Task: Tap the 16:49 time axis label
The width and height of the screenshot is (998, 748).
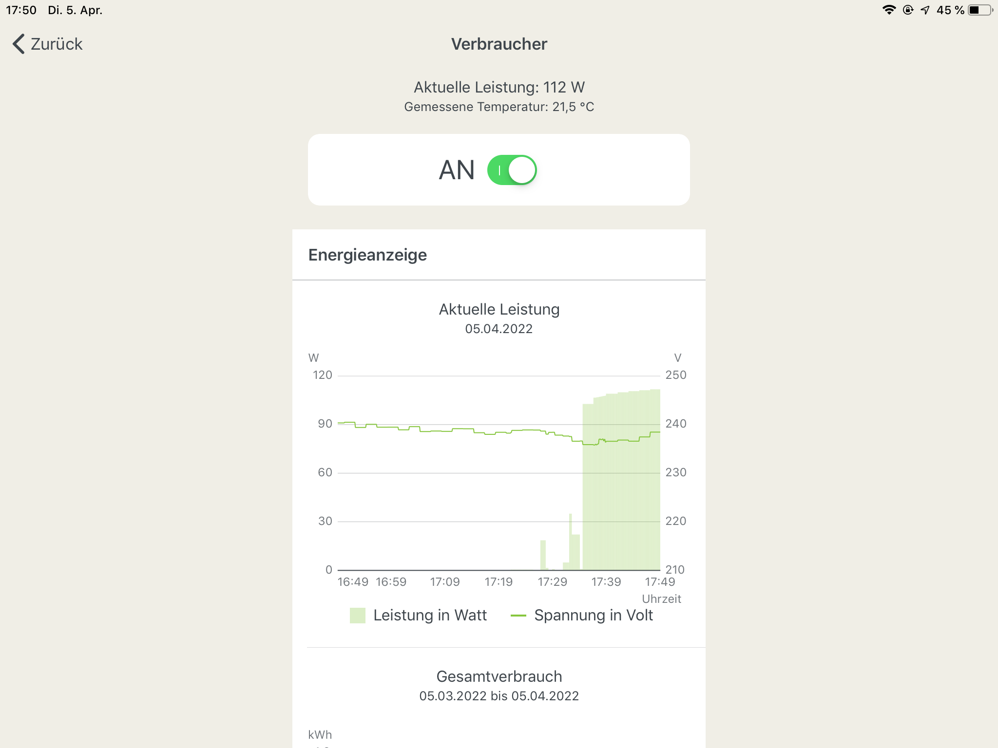Action: 353,582
